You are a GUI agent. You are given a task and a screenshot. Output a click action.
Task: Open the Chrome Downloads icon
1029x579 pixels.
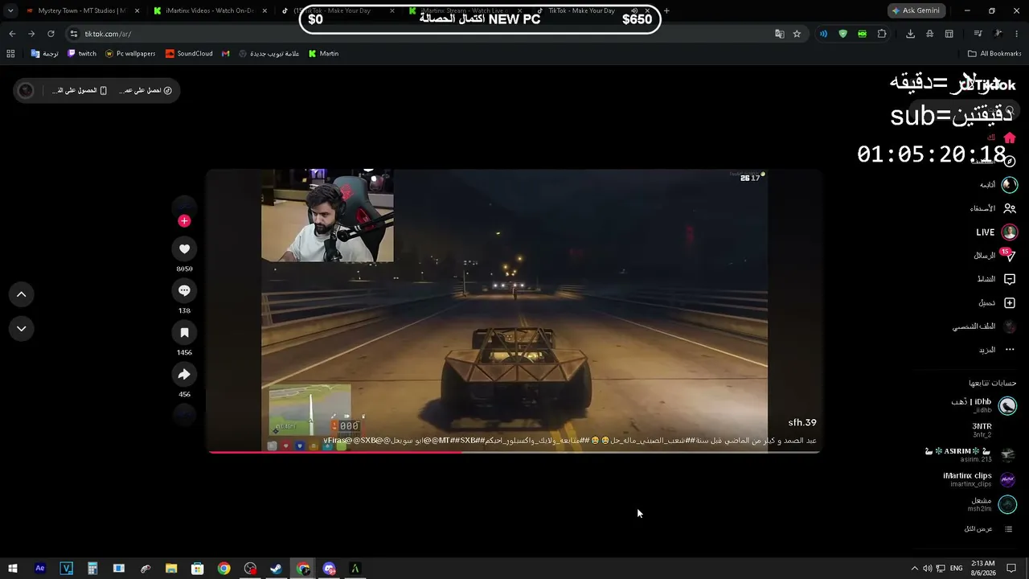coord(910,34)
